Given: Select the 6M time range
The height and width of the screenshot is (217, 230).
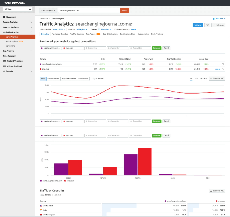Looking at the screenshot, I should 191,79.
